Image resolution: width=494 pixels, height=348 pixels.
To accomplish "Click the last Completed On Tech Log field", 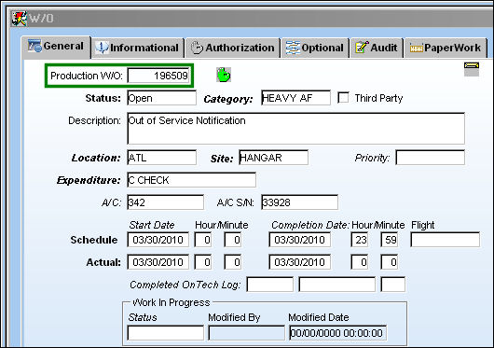I will coord(392,285).
